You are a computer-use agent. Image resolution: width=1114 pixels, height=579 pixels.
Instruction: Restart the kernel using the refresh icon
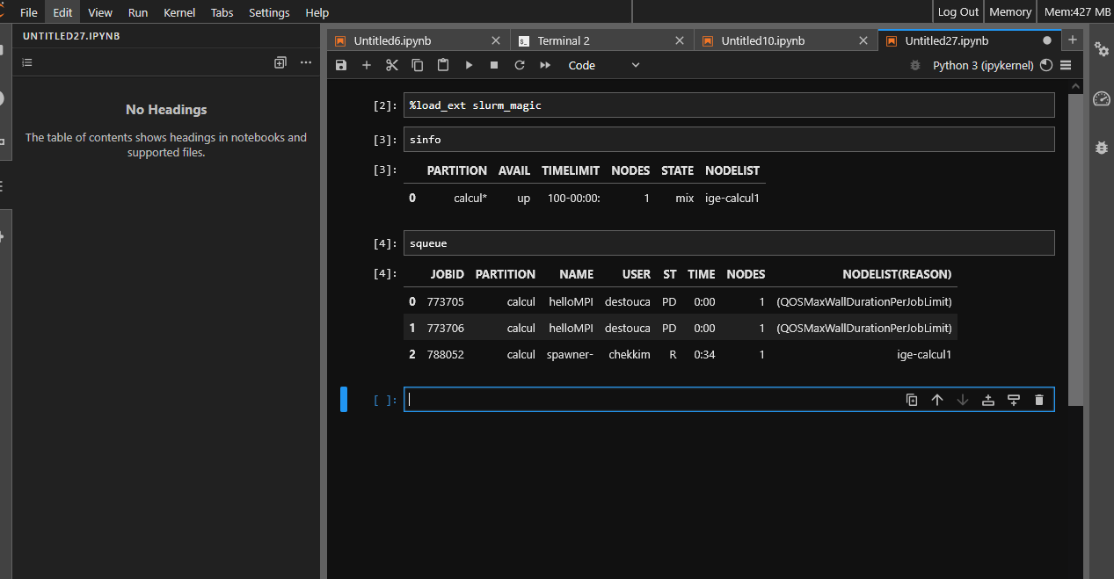click(x=520, y=65)
